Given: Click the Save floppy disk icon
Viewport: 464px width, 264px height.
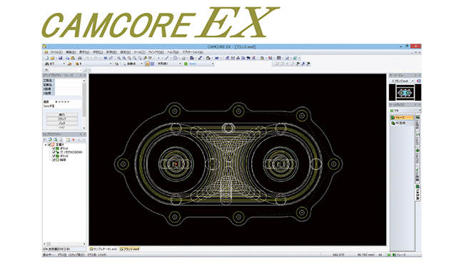Looking at the screenshot, I should tap(61, 58).
